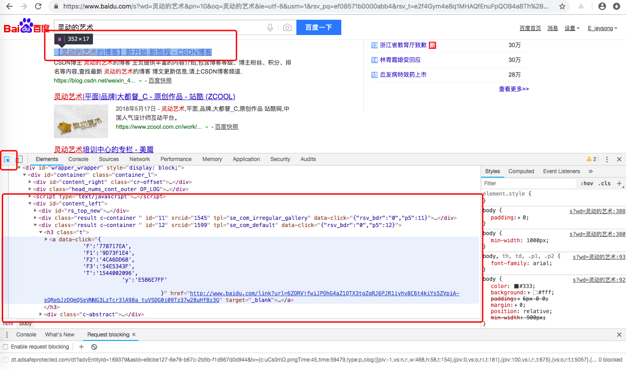Select the inspect element picker icon
The image size is (626, 371).
coord(7,159)
